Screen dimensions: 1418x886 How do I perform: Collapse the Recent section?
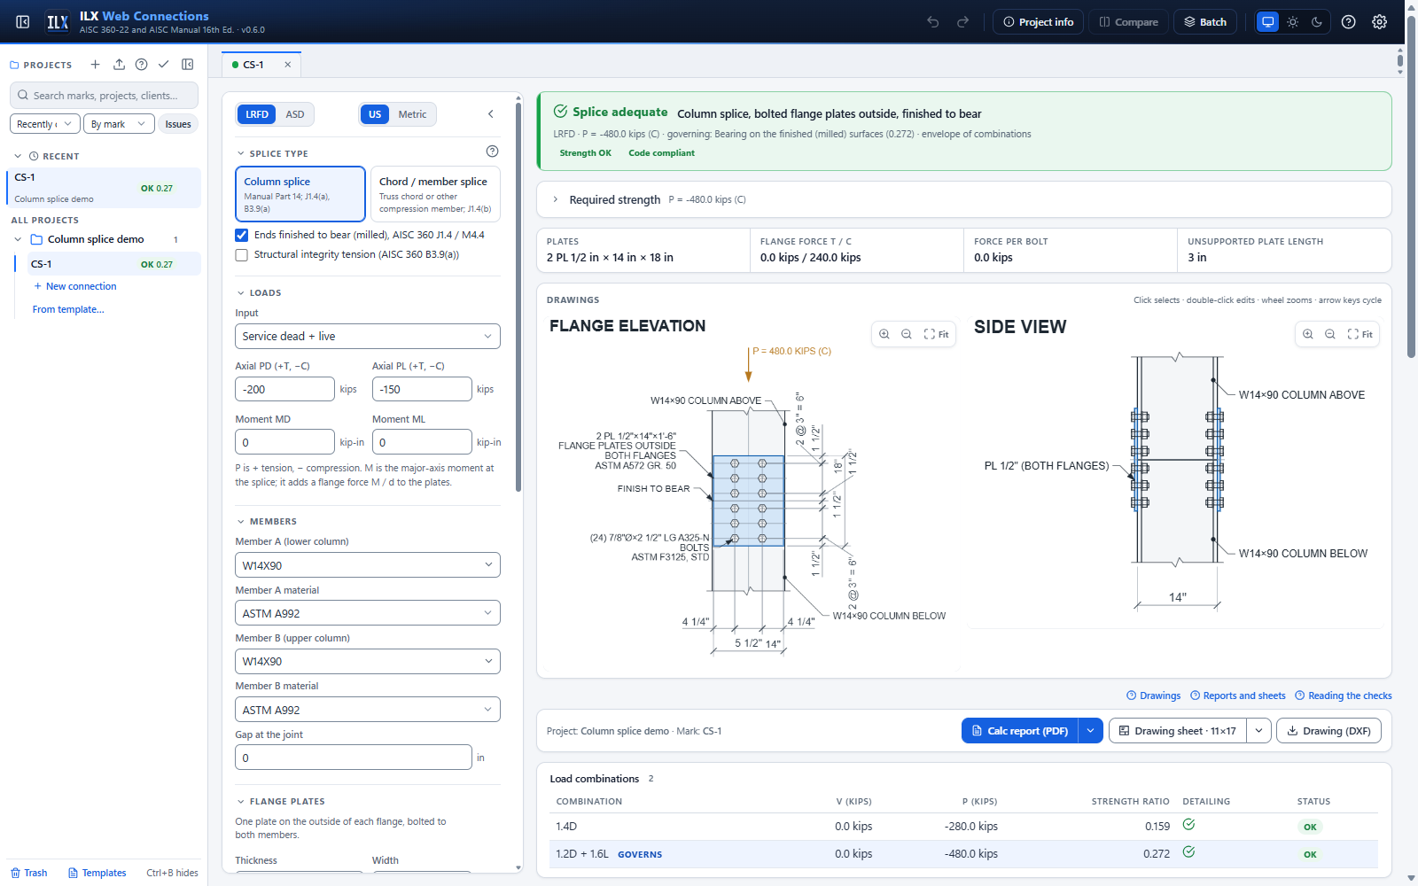point(18,156)
